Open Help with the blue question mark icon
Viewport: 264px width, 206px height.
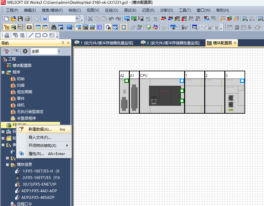(45, 19)
